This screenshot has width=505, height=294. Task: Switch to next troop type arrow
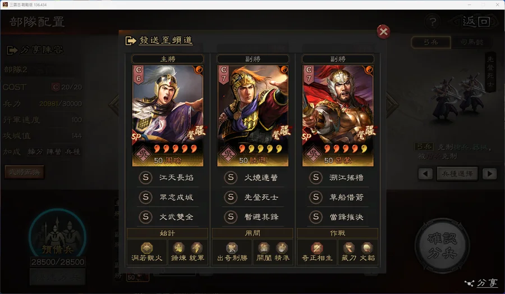click(x=489, y=174)
